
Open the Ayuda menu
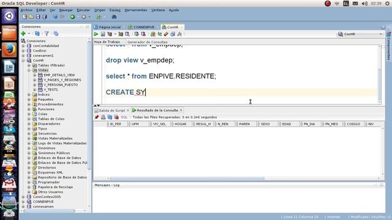[174, 10]
